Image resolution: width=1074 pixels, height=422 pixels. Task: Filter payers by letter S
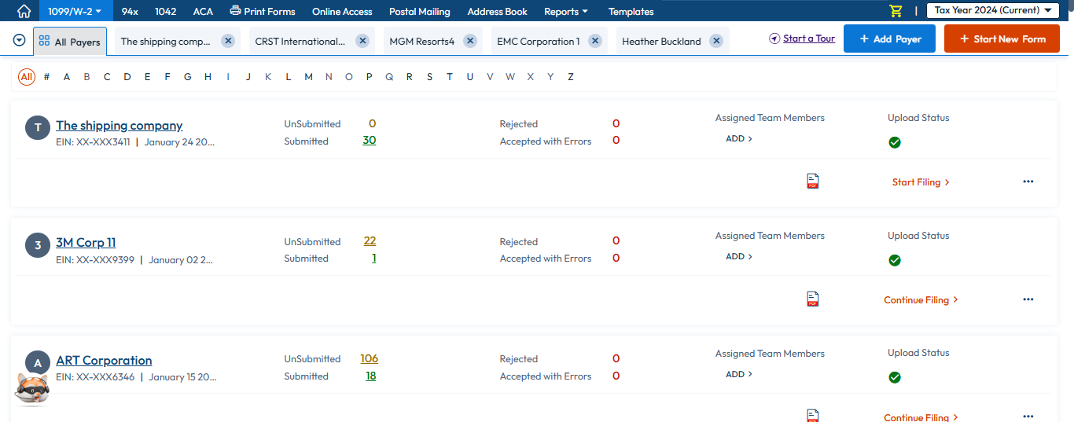(429, 76)
